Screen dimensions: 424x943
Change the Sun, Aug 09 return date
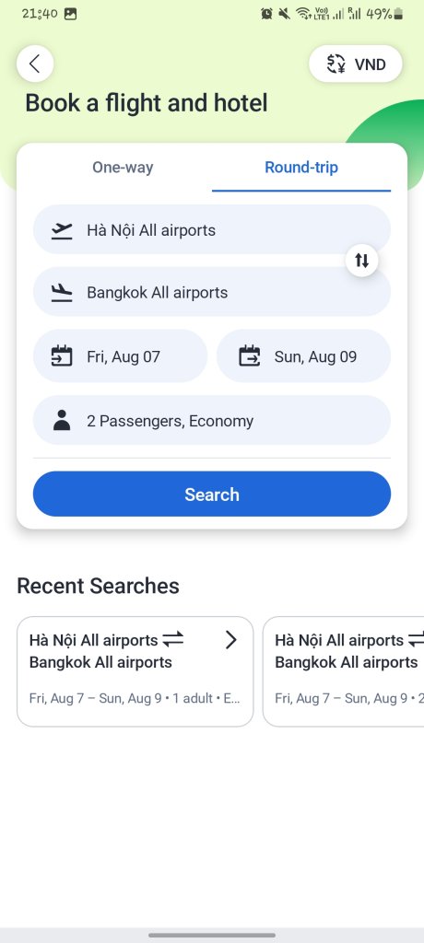click(303, 356)
